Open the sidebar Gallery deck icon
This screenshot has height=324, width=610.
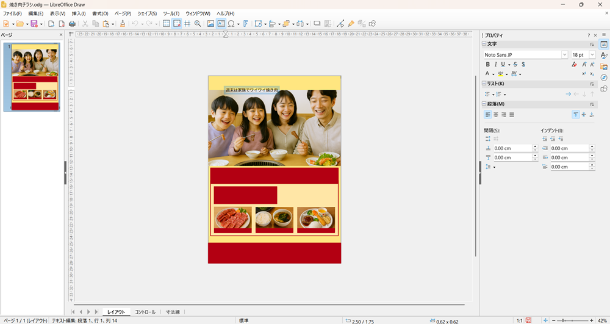(x=604, y=67)
